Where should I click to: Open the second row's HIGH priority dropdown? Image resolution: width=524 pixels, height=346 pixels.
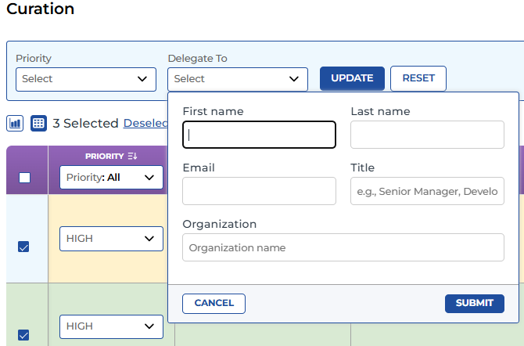[x=111, y=326]
